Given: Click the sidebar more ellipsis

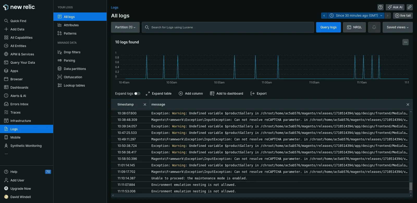Looking at the screenshot, I should [6, 154].
